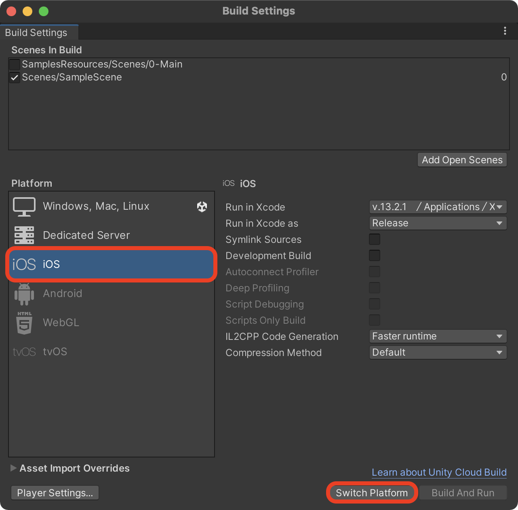
Task: Click the Symlink Sources label
Action: pyautogui.click(x=263, y=239)
